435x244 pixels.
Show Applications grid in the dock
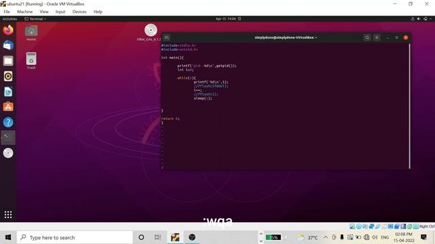[x=8, y=214]
